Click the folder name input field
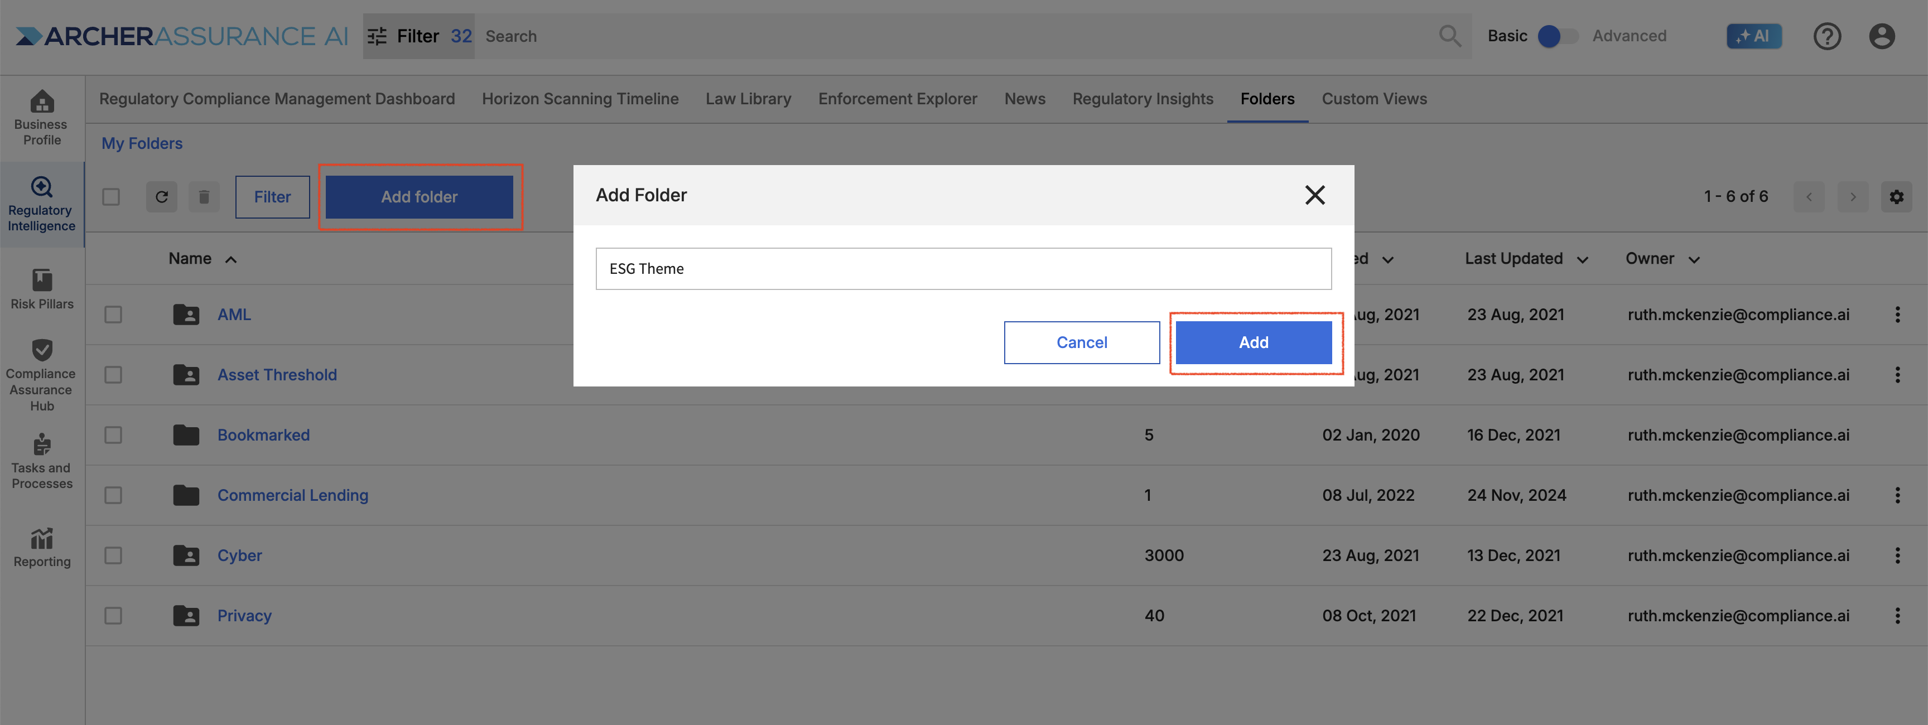This screenshot has height=725, width=1928. point(963,269)
